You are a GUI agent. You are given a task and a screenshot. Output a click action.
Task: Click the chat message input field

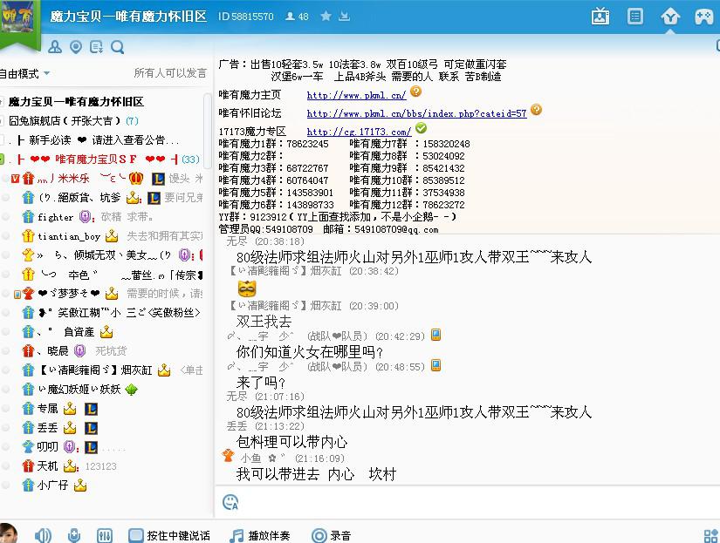point(471,502)
